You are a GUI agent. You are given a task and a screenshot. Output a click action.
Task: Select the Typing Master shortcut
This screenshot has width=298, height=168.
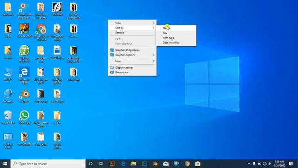tap(24, 54)
